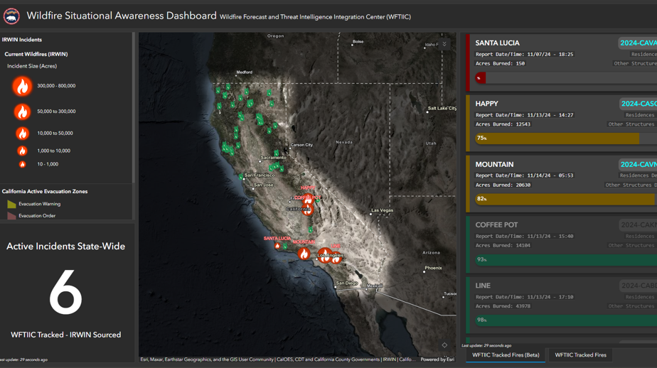Click the 82% containment bar for Mountain
Viewport: 657px width, 368px height.
pyautogui.click(x=566, y=200)
